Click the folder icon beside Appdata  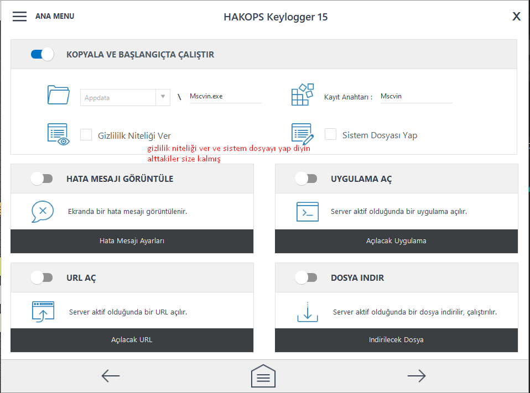58,95
